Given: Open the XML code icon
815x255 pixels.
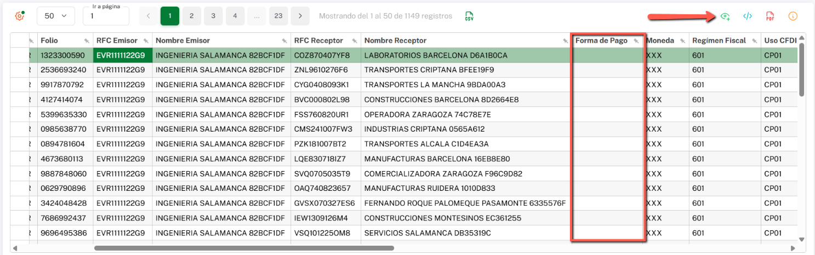Looking at the screenshot, I should click(x=747, y=16).
